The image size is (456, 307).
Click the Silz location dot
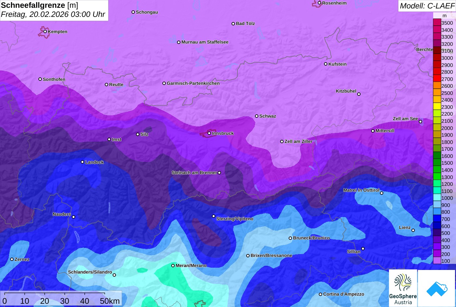pyautogui.click(x=138, y=134)
